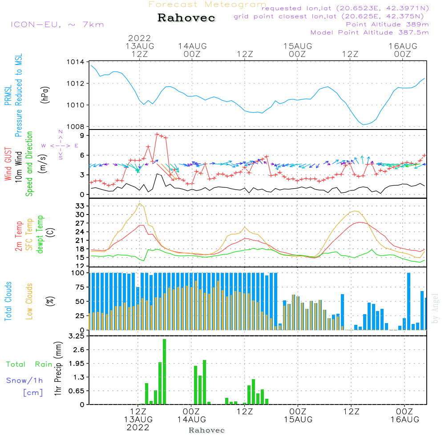Click top axis label '16AUG 00Z'
This screenshot has width=445, height=445.
[403, 50]
